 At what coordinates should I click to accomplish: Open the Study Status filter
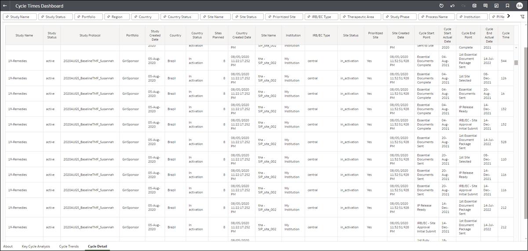pyautogui.click(x=55, y=17)
